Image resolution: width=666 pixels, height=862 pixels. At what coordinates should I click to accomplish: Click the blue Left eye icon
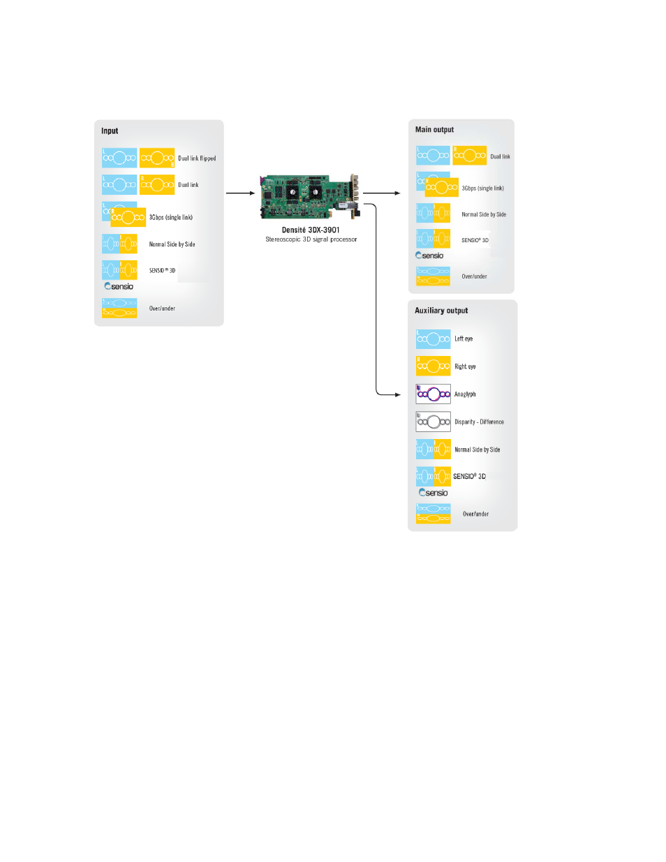point(434,339)
